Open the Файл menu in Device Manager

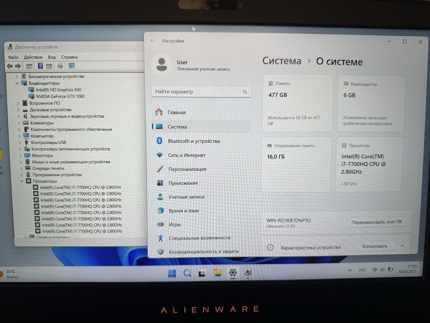(13, 57)
